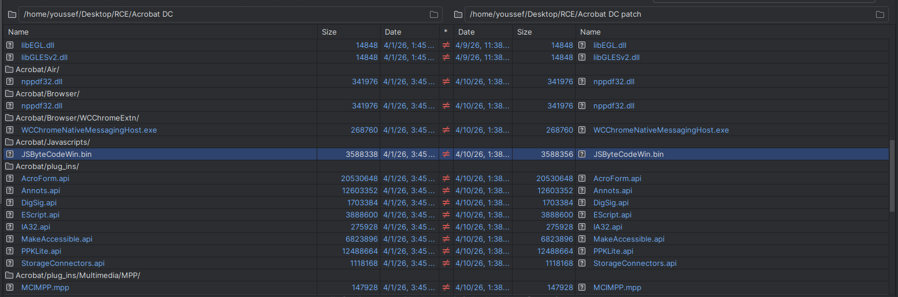Click not-equal marker in MakeAccessible.api row
This screenshot has height=297, width=898.
point(446,239)
